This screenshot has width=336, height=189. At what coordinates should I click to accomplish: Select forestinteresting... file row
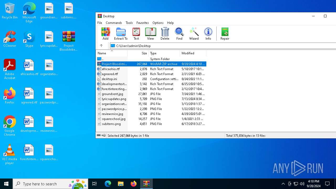(x=151, y=89)
